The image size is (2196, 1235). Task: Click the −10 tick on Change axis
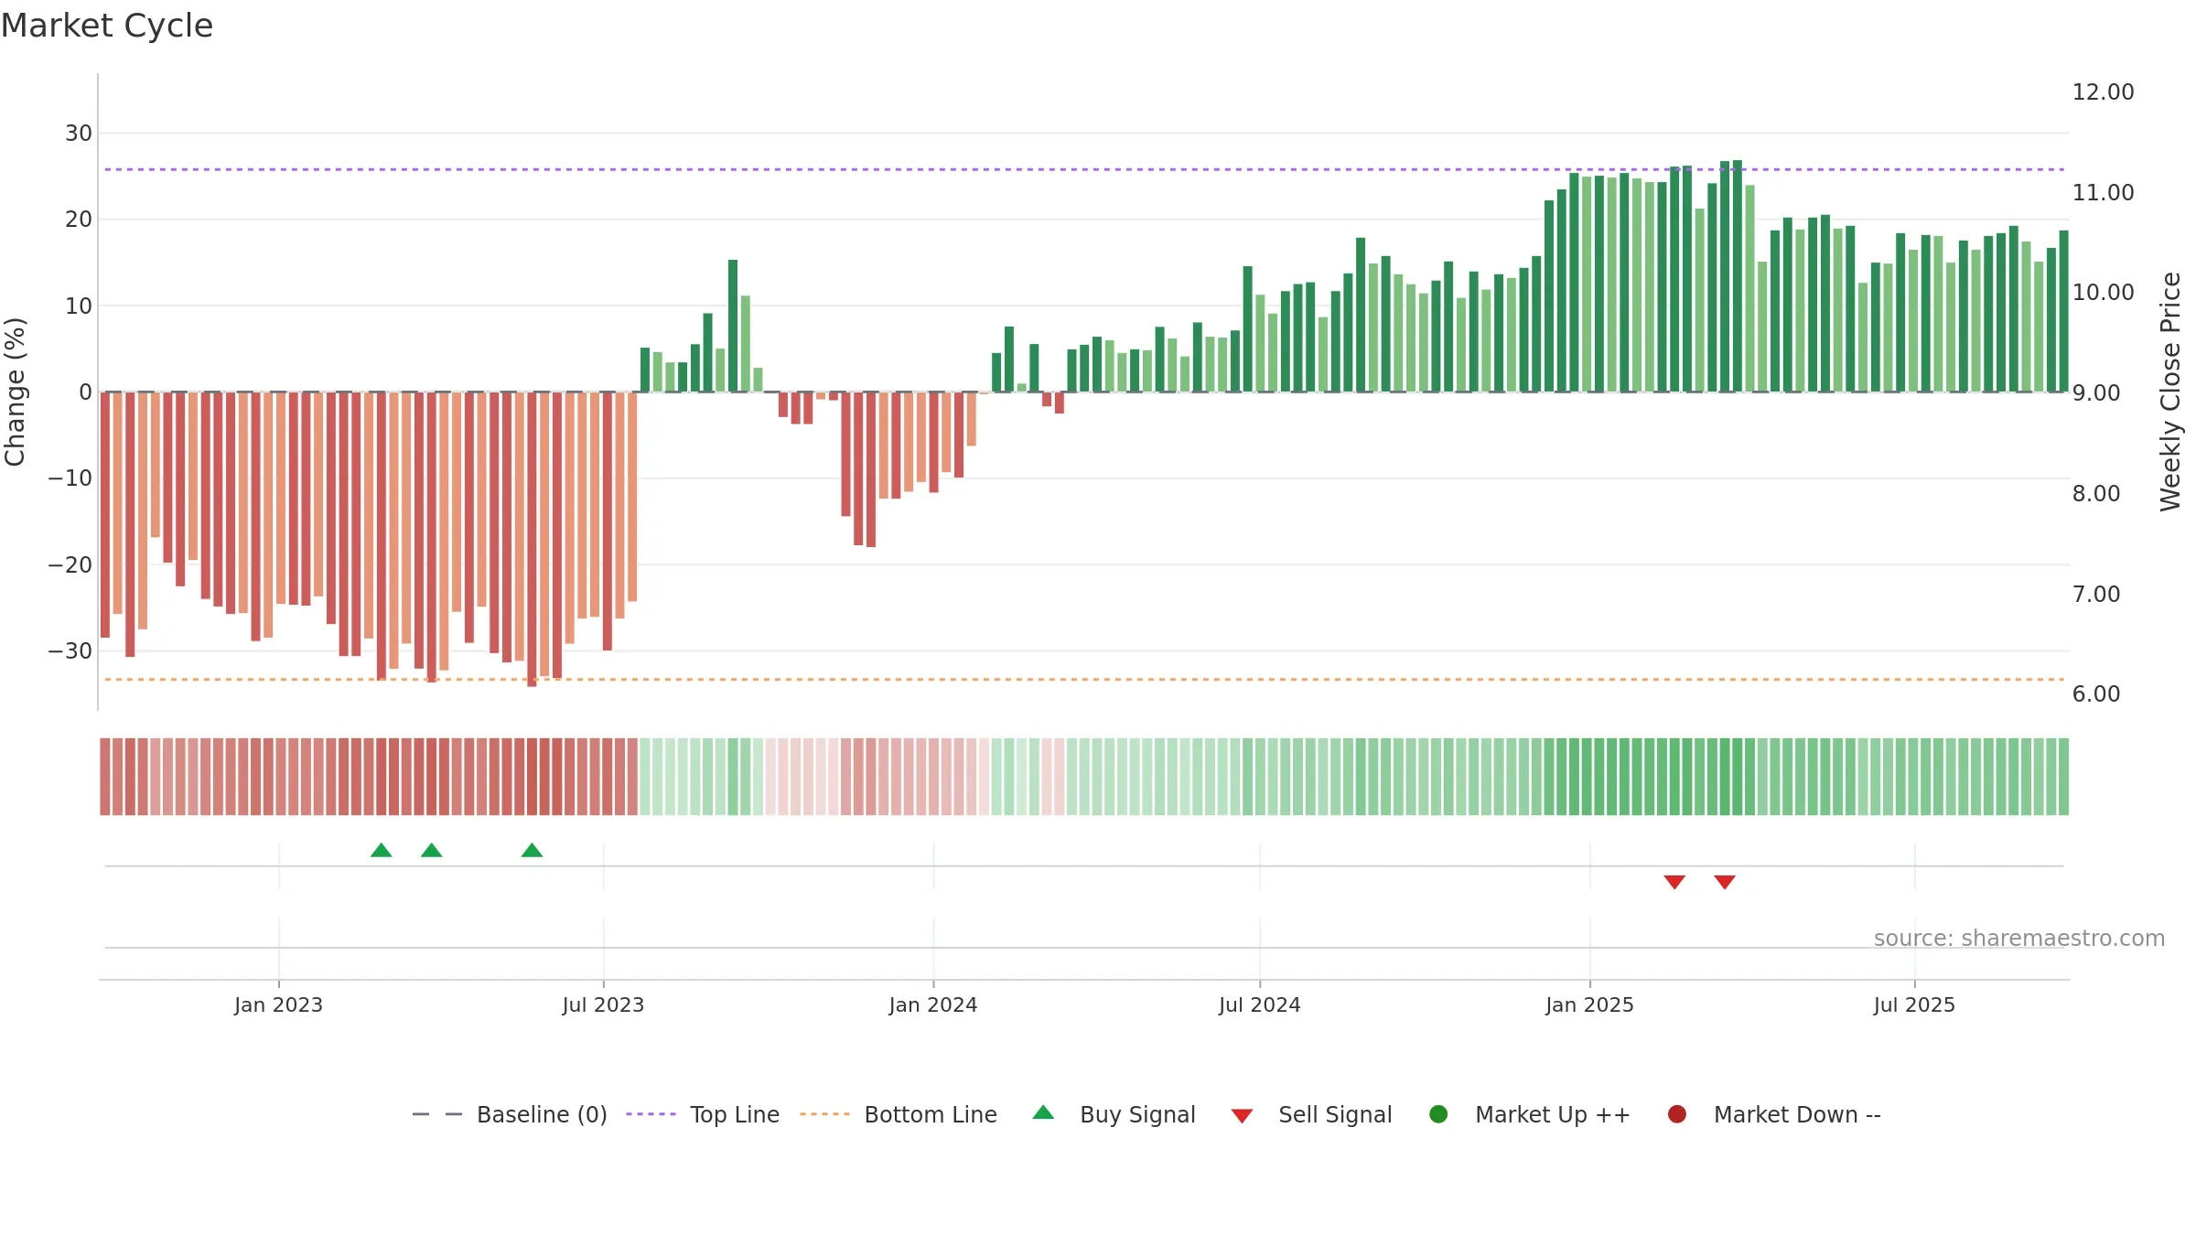tap(70, 478)
